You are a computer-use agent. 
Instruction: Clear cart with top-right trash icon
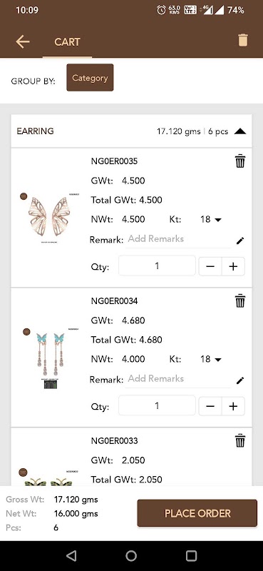click(x=243, y=40)
